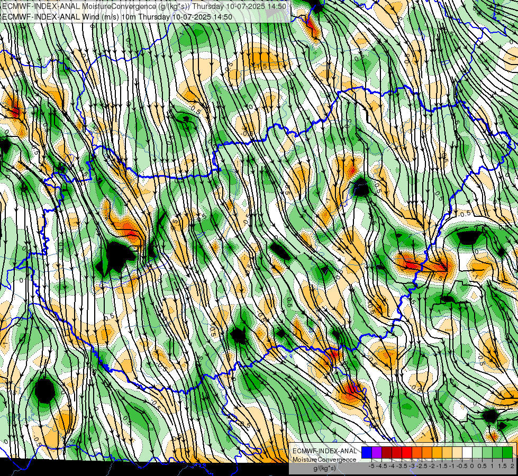518x476 pixels.
Task: Pick the medium green swatch 1 to 1.5
Action: coord(497,452)
